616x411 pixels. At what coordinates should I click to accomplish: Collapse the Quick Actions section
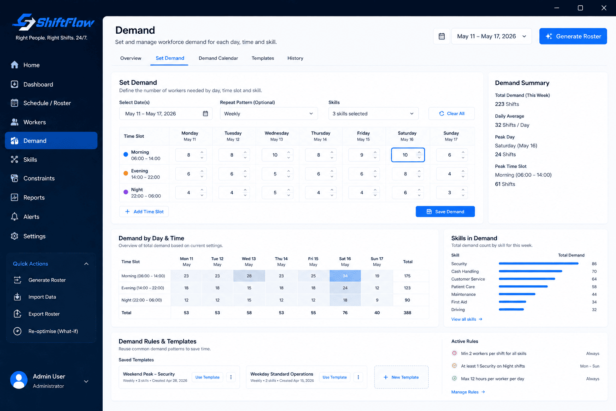86,264
